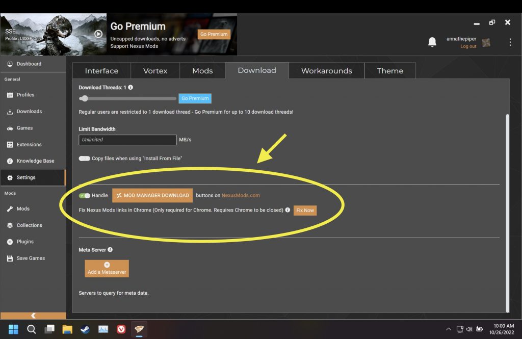Image resolution: width=522 pixels, height=339 pixels.
Task: Toggle Copy files when using Install From File
Action: pyautogui.click(x=84, y=159)
